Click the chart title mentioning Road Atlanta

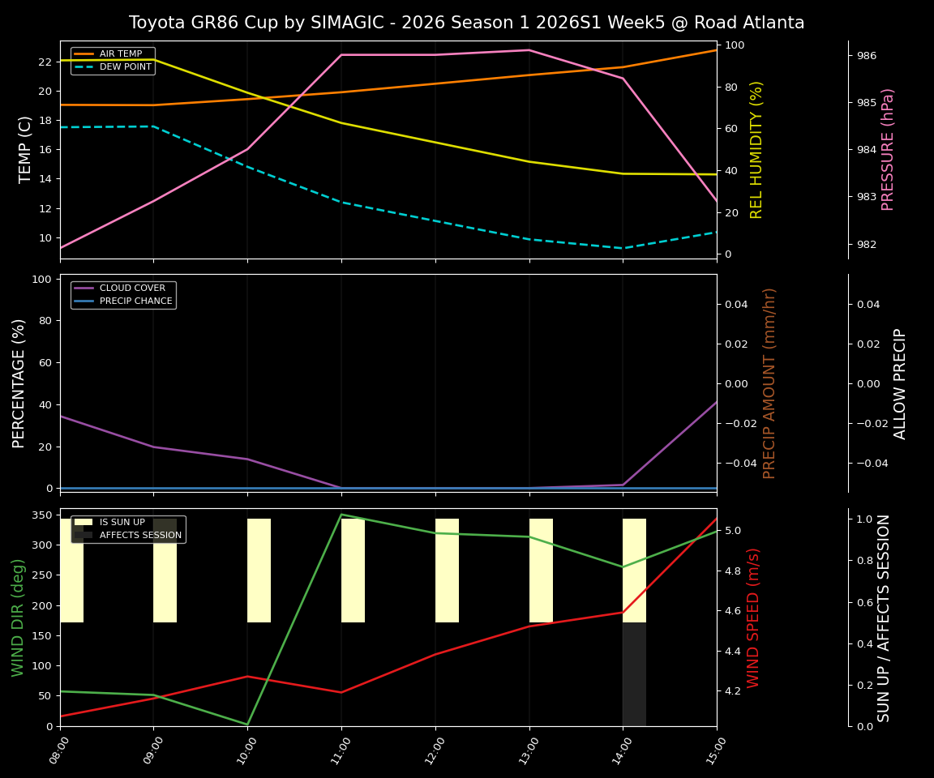[x=466, y=22]
